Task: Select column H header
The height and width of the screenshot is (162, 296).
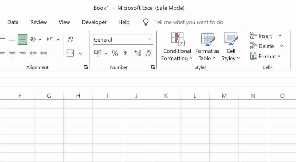Action: click(78, 96)
